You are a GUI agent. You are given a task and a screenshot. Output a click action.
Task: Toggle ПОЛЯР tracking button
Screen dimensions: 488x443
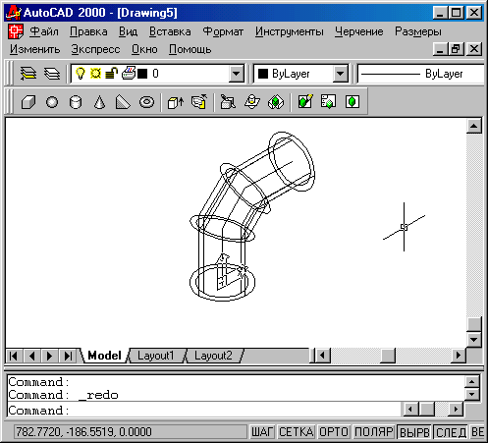373,432
